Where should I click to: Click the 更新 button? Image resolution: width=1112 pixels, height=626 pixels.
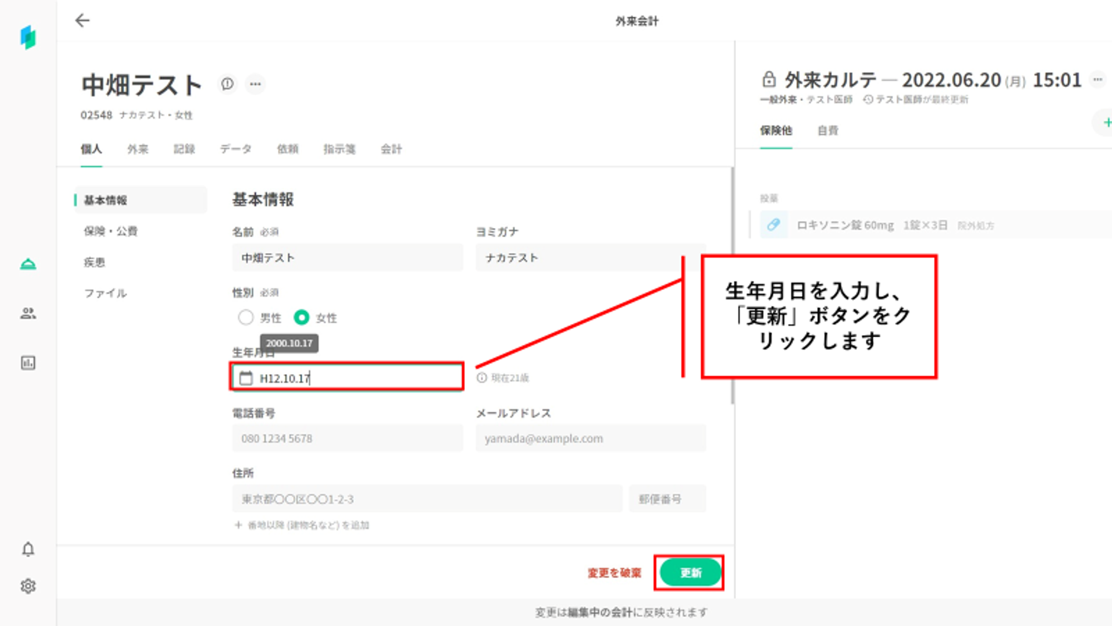tap(690, 573)
